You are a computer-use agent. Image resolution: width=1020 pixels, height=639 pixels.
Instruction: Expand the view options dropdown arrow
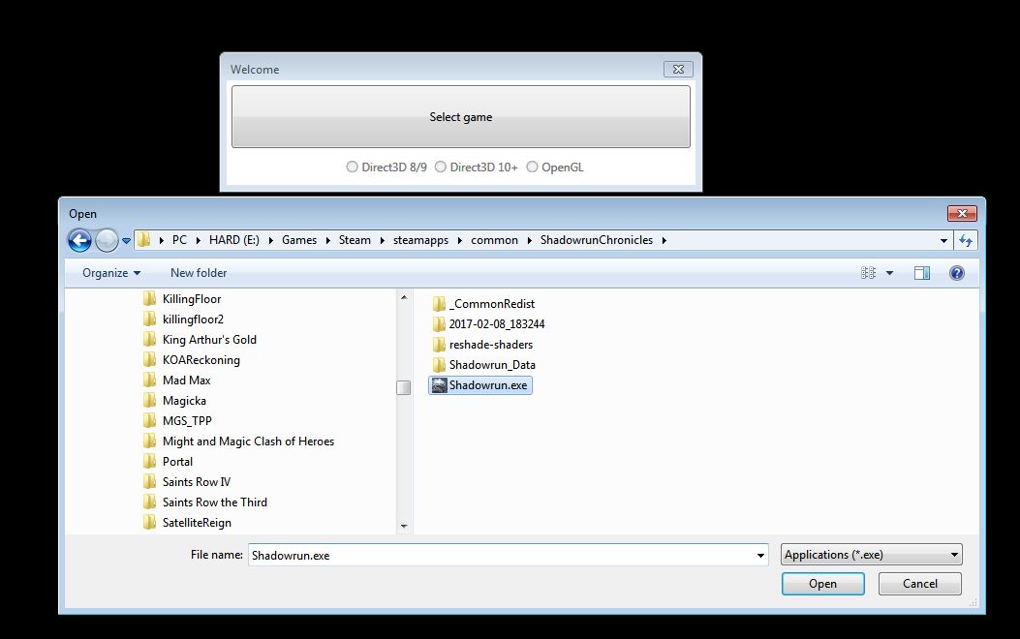click(889, 273)
